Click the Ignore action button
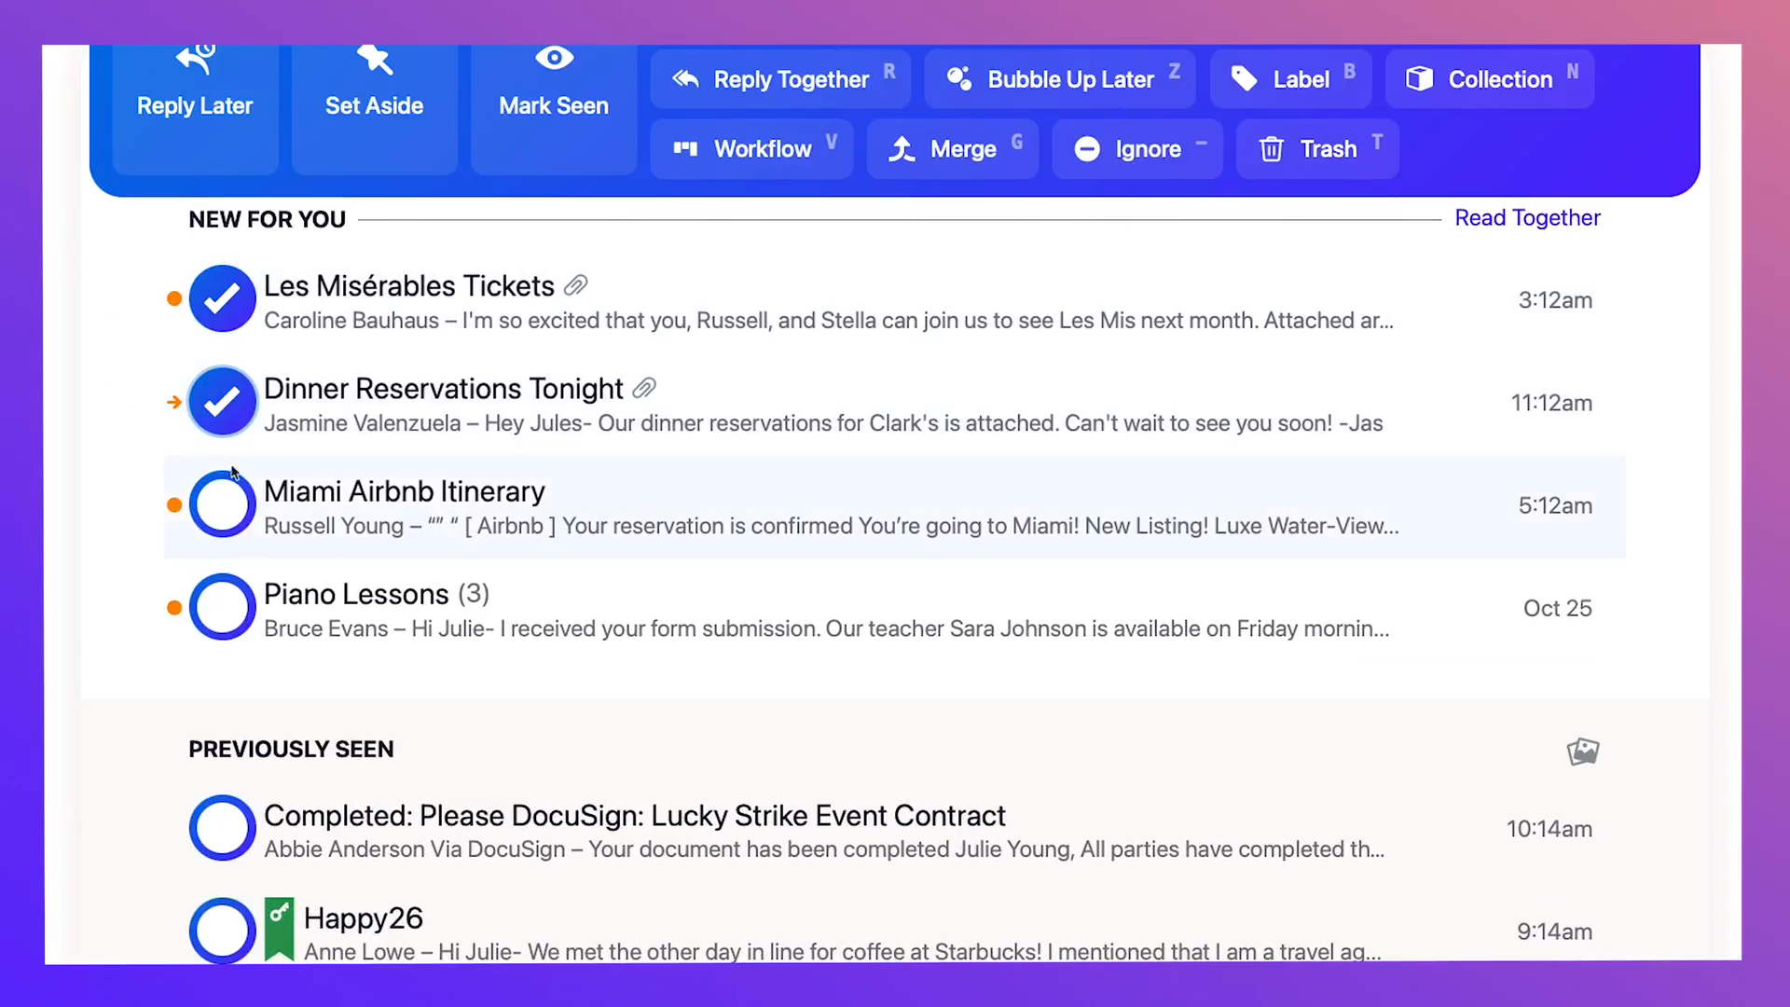 coord(1137,149)
